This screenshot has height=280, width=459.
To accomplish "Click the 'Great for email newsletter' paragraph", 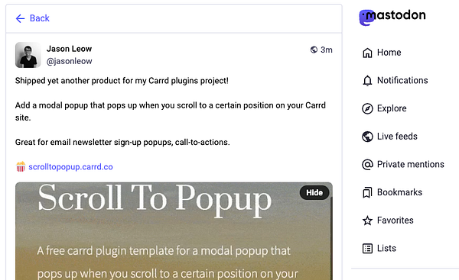I will pos(122,142).
